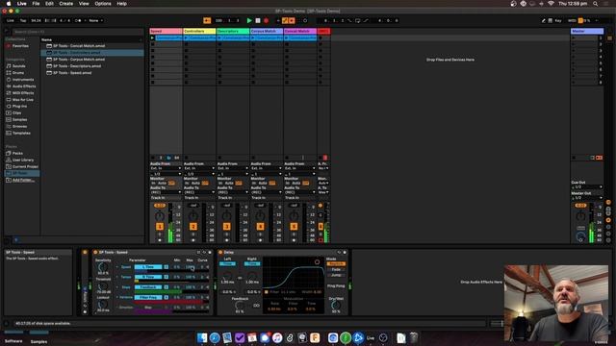Open Current Project in browser Places
The image size is (616, 346).
coord(25,166)
